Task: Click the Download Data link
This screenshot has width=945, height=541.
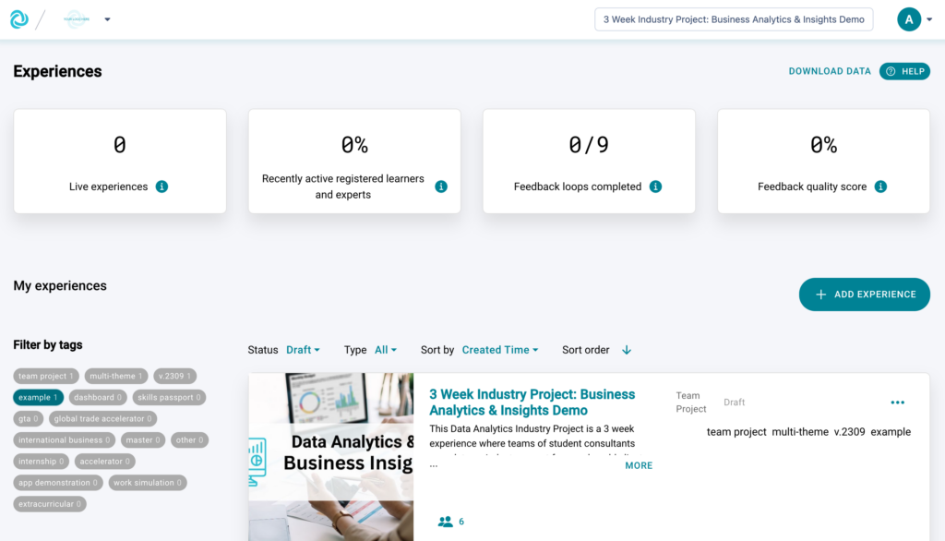Action: coord(829,71)
